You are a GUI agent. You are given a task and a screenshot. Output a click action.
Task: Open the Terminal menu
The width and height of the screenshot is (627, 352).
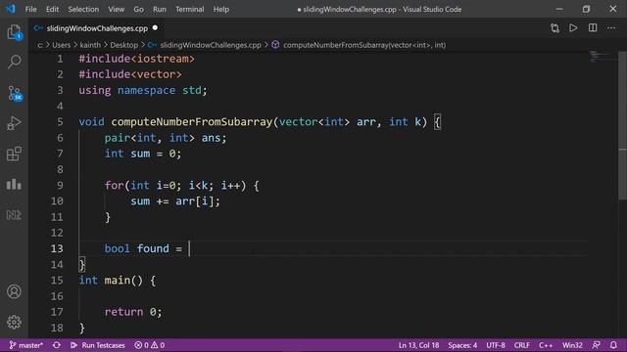coord(189,9)
